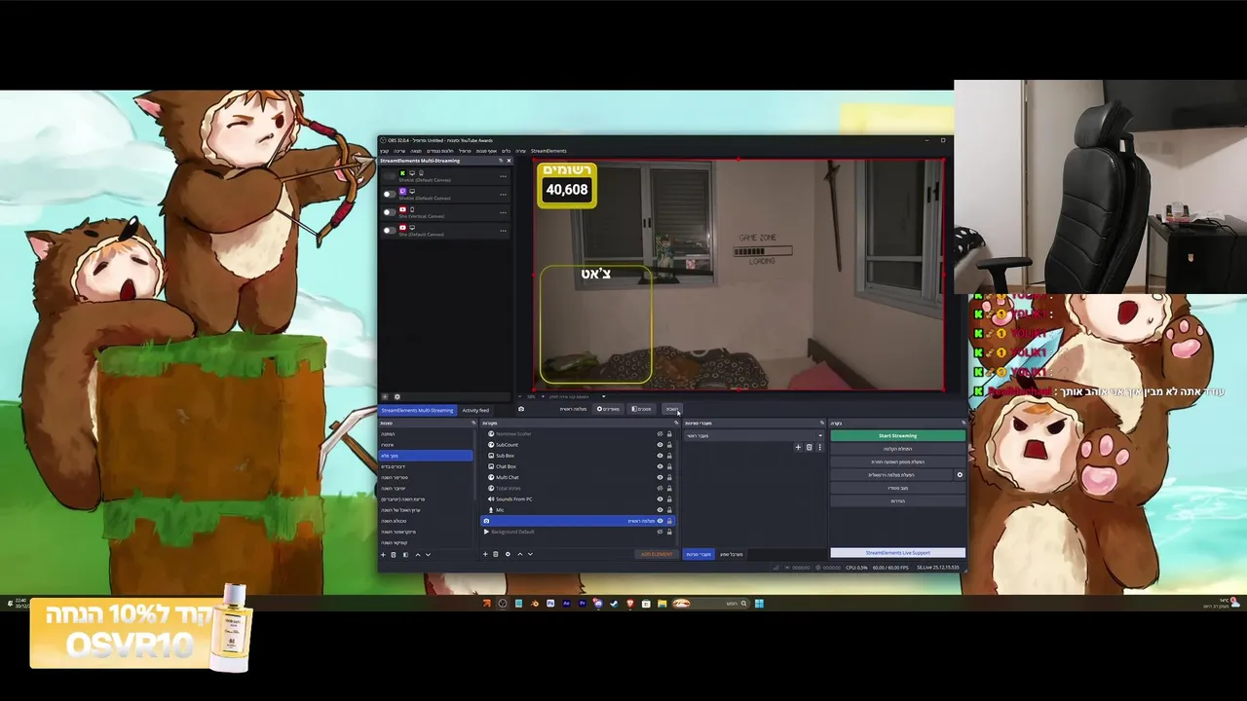The image size is (1247, 701).
Task: Toggle Sho Vertical Canvas YouTube output
Action: click(x=390, y=212)
